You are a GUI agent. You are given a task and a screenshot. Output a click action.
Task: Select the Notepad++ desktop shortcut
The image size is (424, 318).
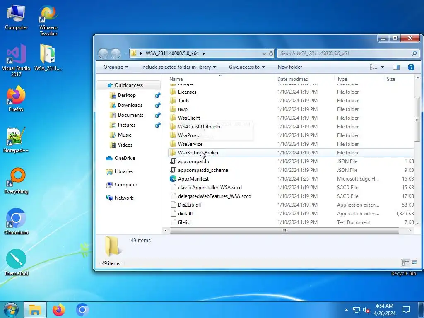click(16, 140)
